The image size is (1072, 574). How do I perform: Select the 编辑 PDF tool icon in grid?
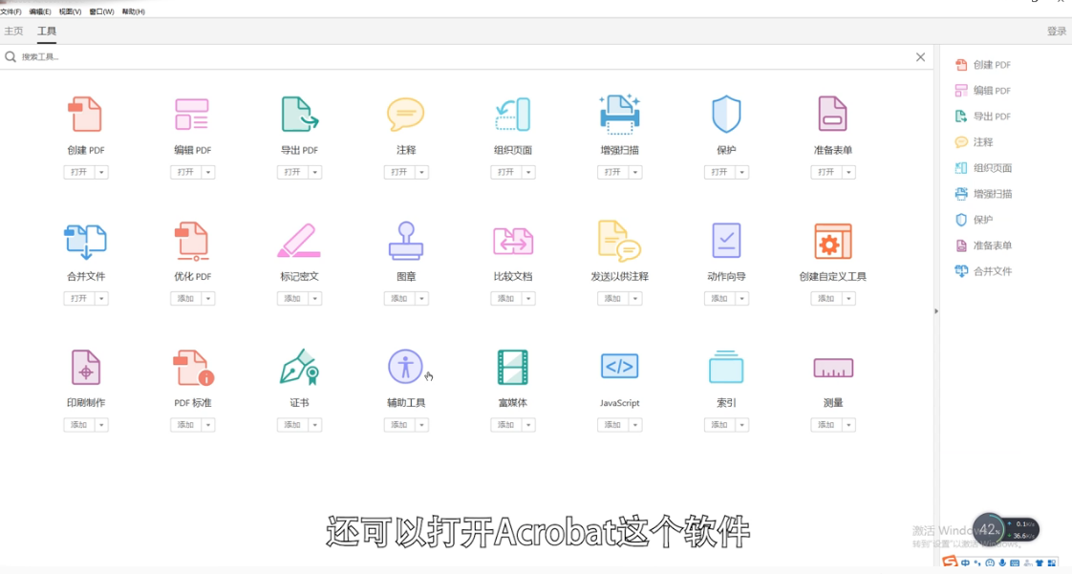192,114
